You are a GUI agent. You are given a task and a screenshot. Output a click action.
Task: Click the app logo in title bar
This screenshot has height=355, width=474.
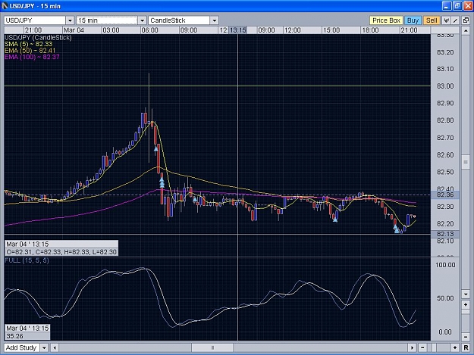5,6
